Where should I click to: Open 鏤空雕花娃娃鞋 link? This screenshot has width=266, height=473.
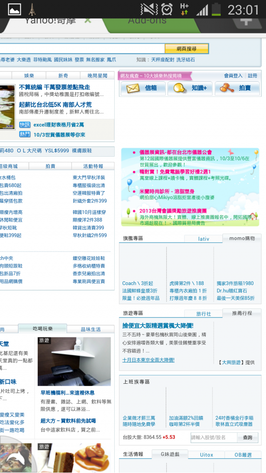89,259
